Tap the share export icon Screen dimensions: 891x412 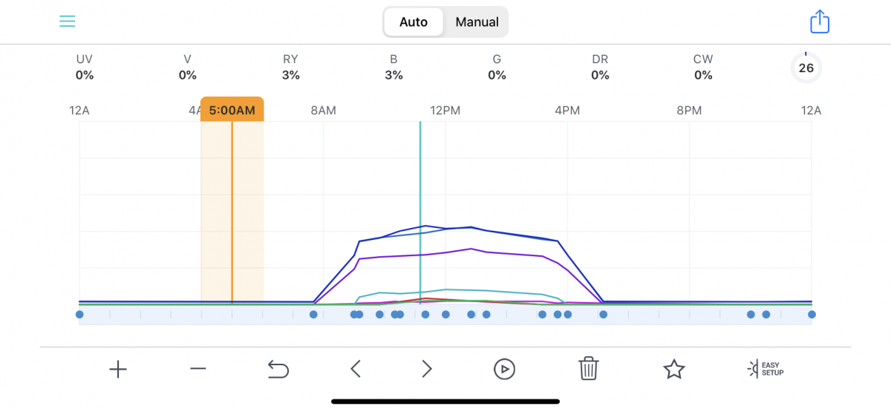(819, 22)
